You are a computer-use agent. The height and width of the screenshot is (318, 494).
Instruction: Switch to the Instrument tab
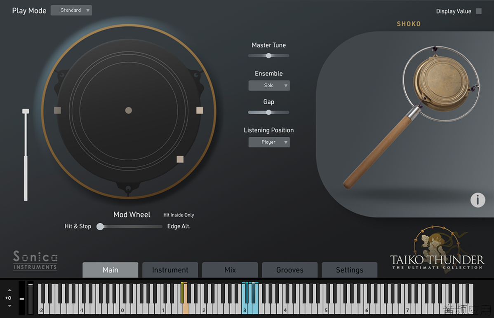170,270
